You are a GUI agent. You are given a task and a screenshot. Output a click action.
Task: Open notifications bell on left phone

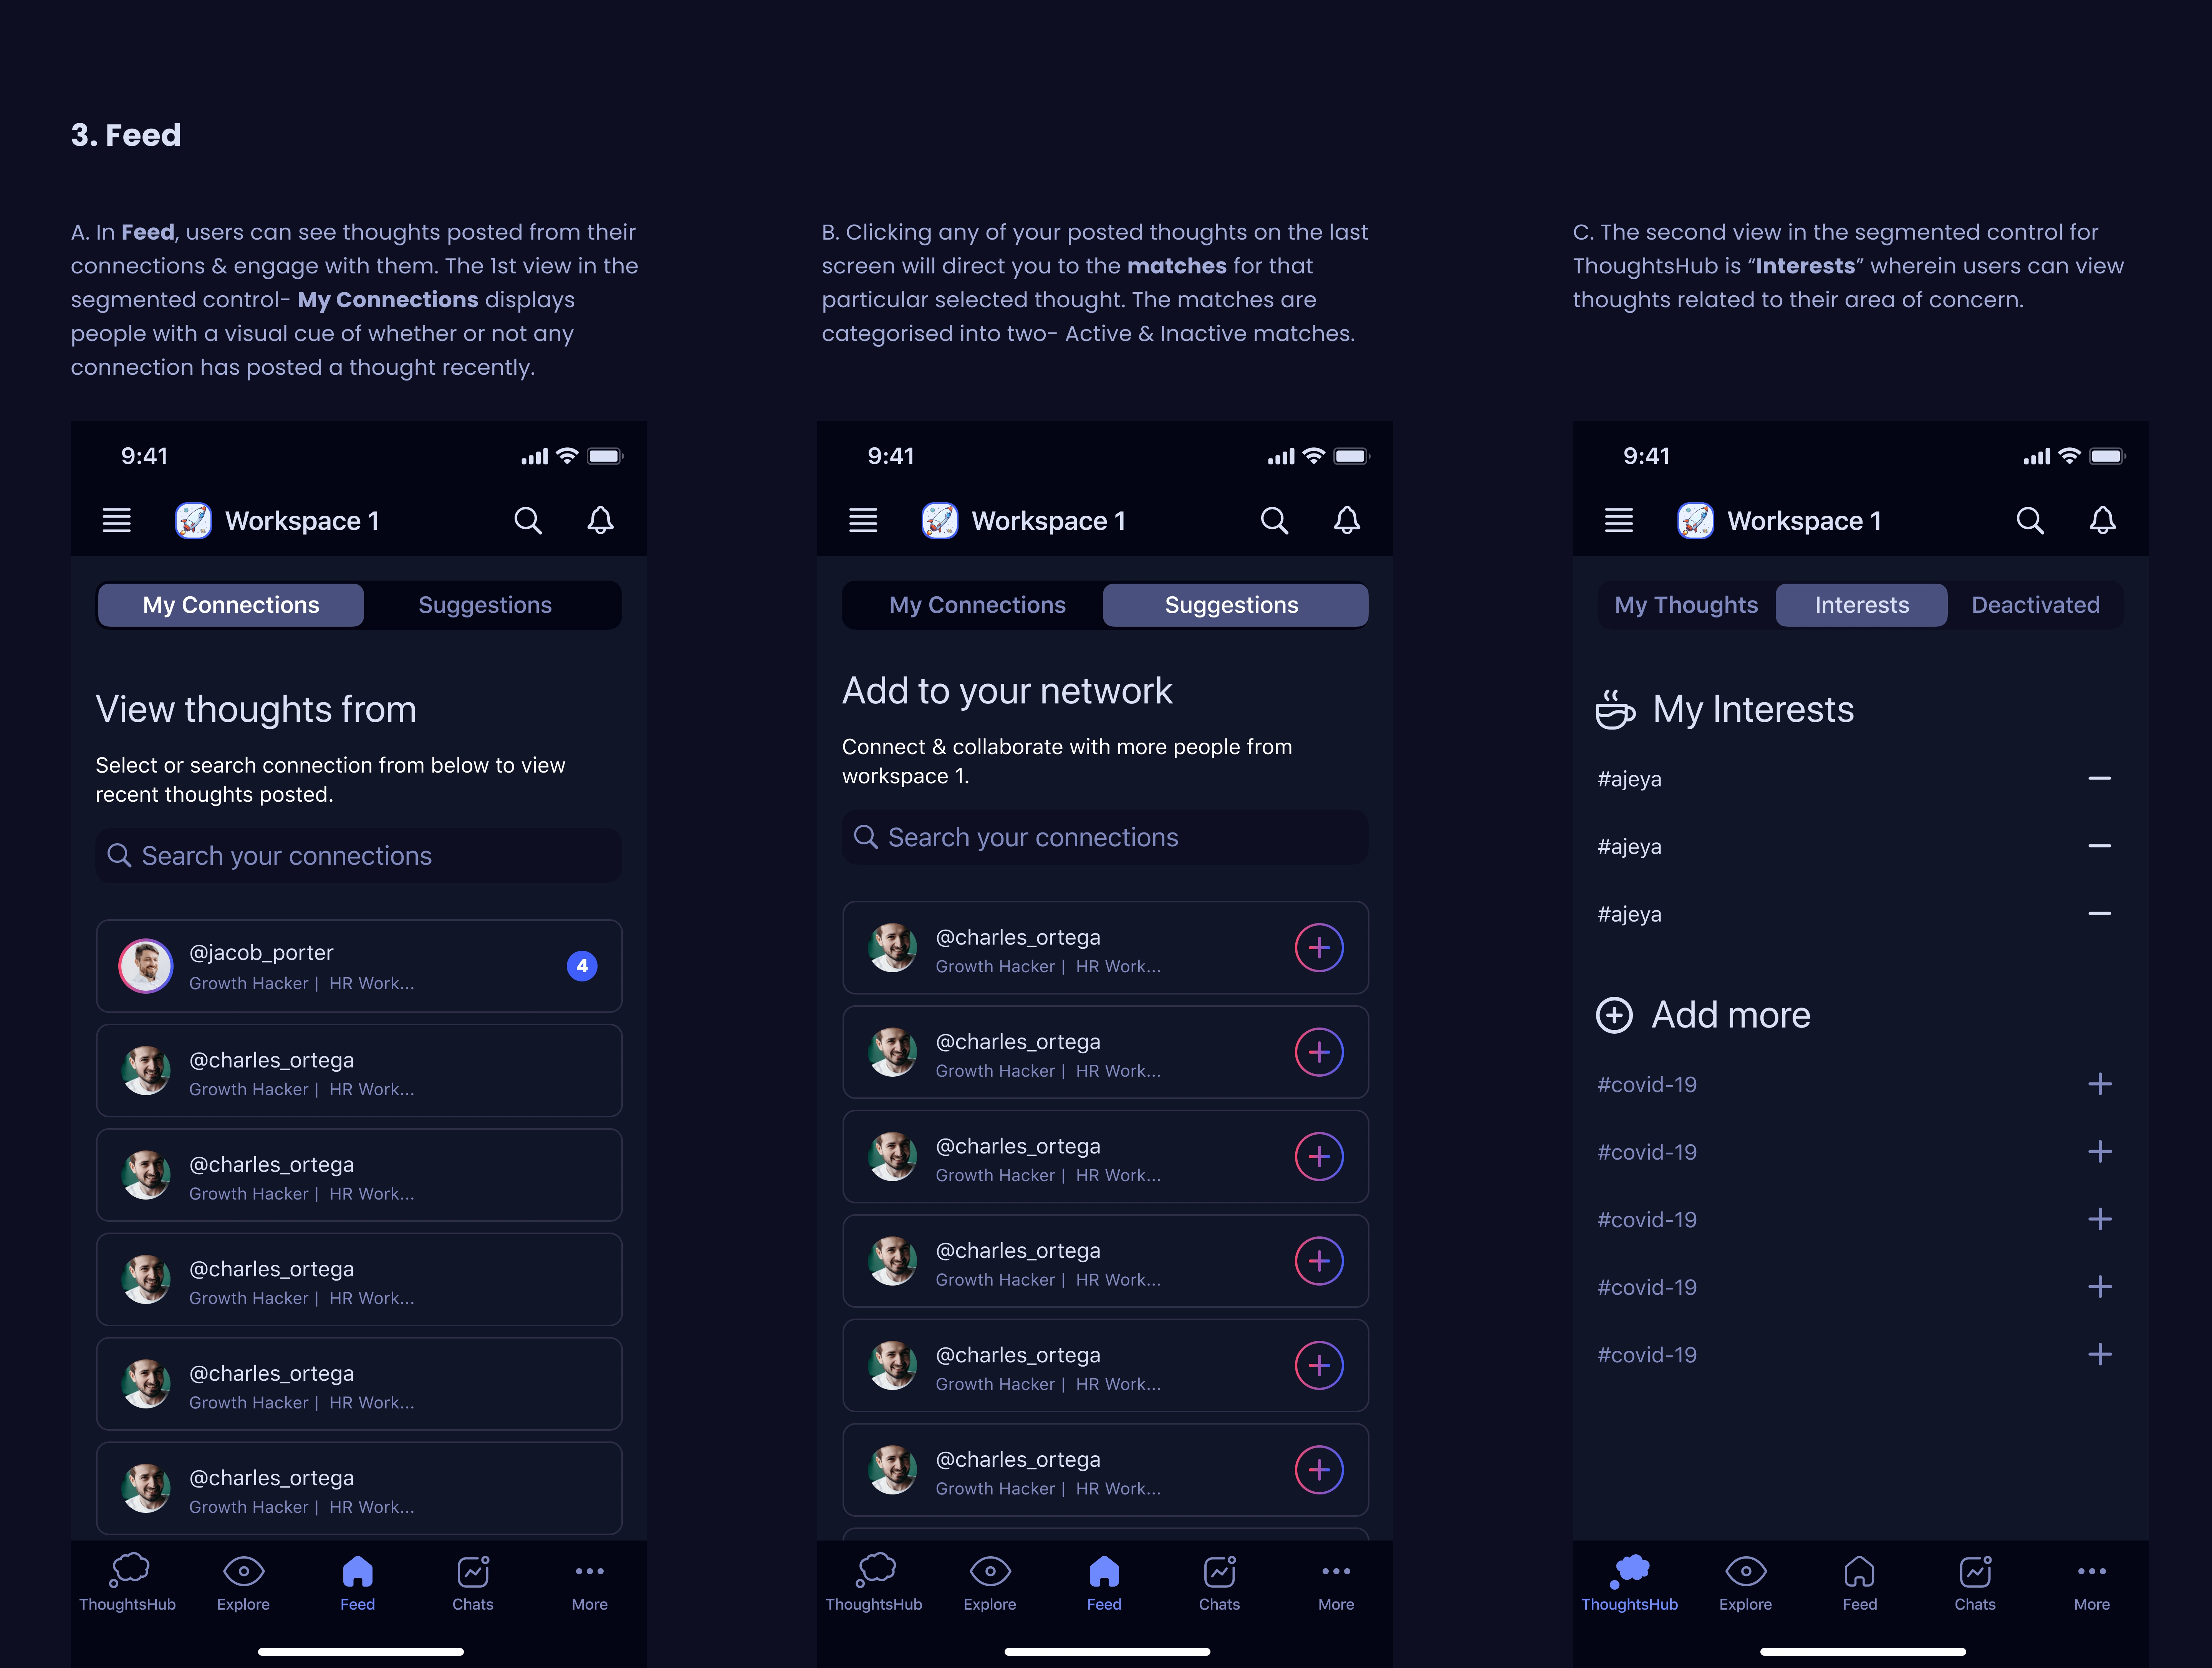[x=600, y=520]
